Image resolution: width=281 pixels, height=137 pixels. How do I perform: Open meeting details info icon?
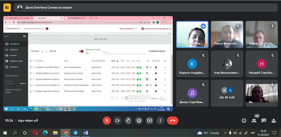pos(244,121)
